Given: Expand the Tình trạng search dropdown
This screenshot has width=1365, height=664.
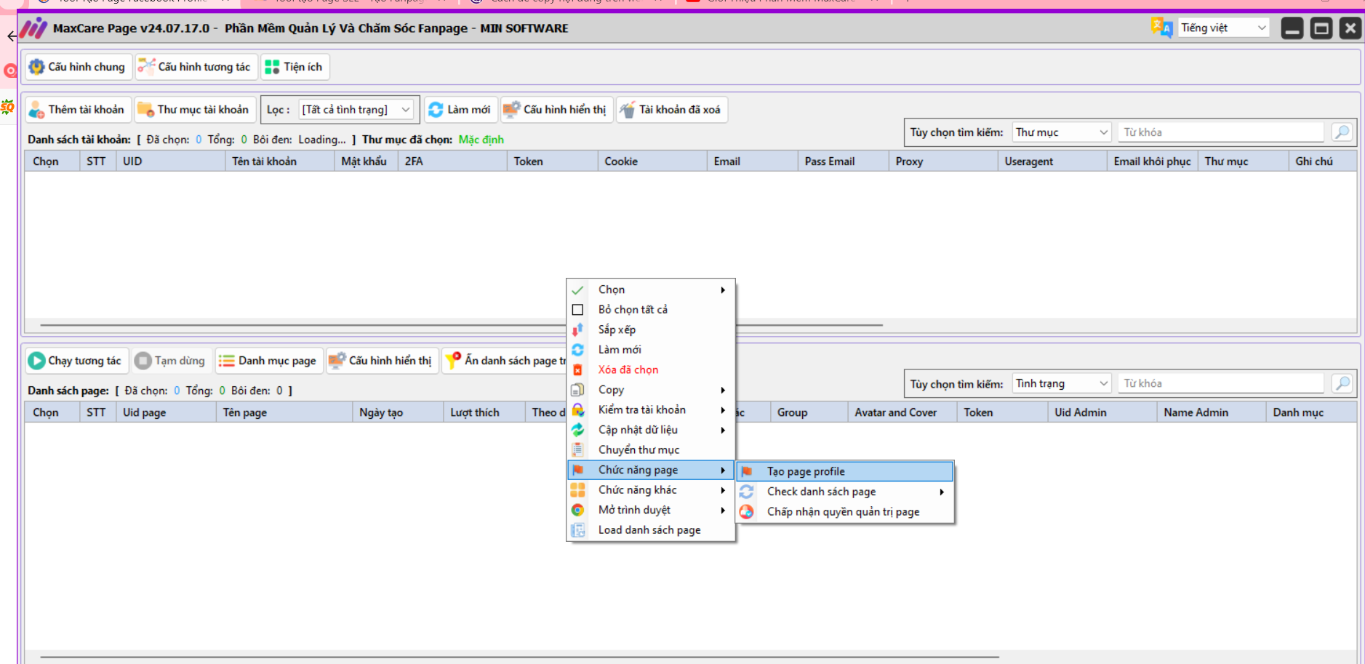Looking at the screenshot, I should 1061,383.
